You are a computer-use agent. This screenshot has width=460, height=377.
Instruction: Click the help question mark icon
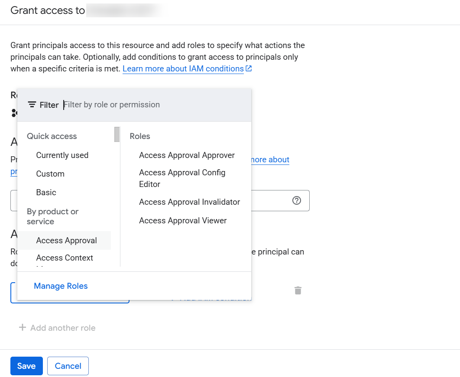coord(297,200)
